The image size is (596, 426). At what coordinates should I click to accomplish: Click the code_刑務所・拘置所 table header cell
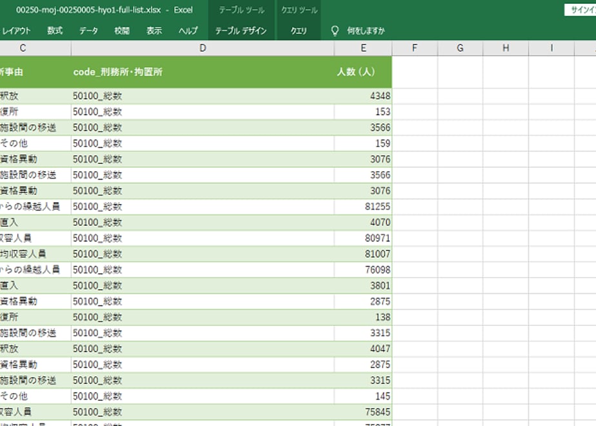tap(203, 72)
